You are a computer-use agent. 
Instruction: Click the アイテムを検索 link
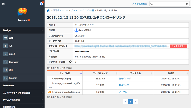[140, 4]
